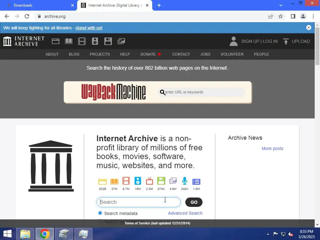Click the page vertical scrollbar thumb
The width and height of the screenshot is (320, 240).
(317, 46)
